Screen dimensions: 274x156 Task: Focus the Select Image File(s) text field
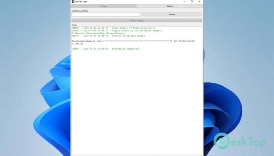[x=106, y=14]
